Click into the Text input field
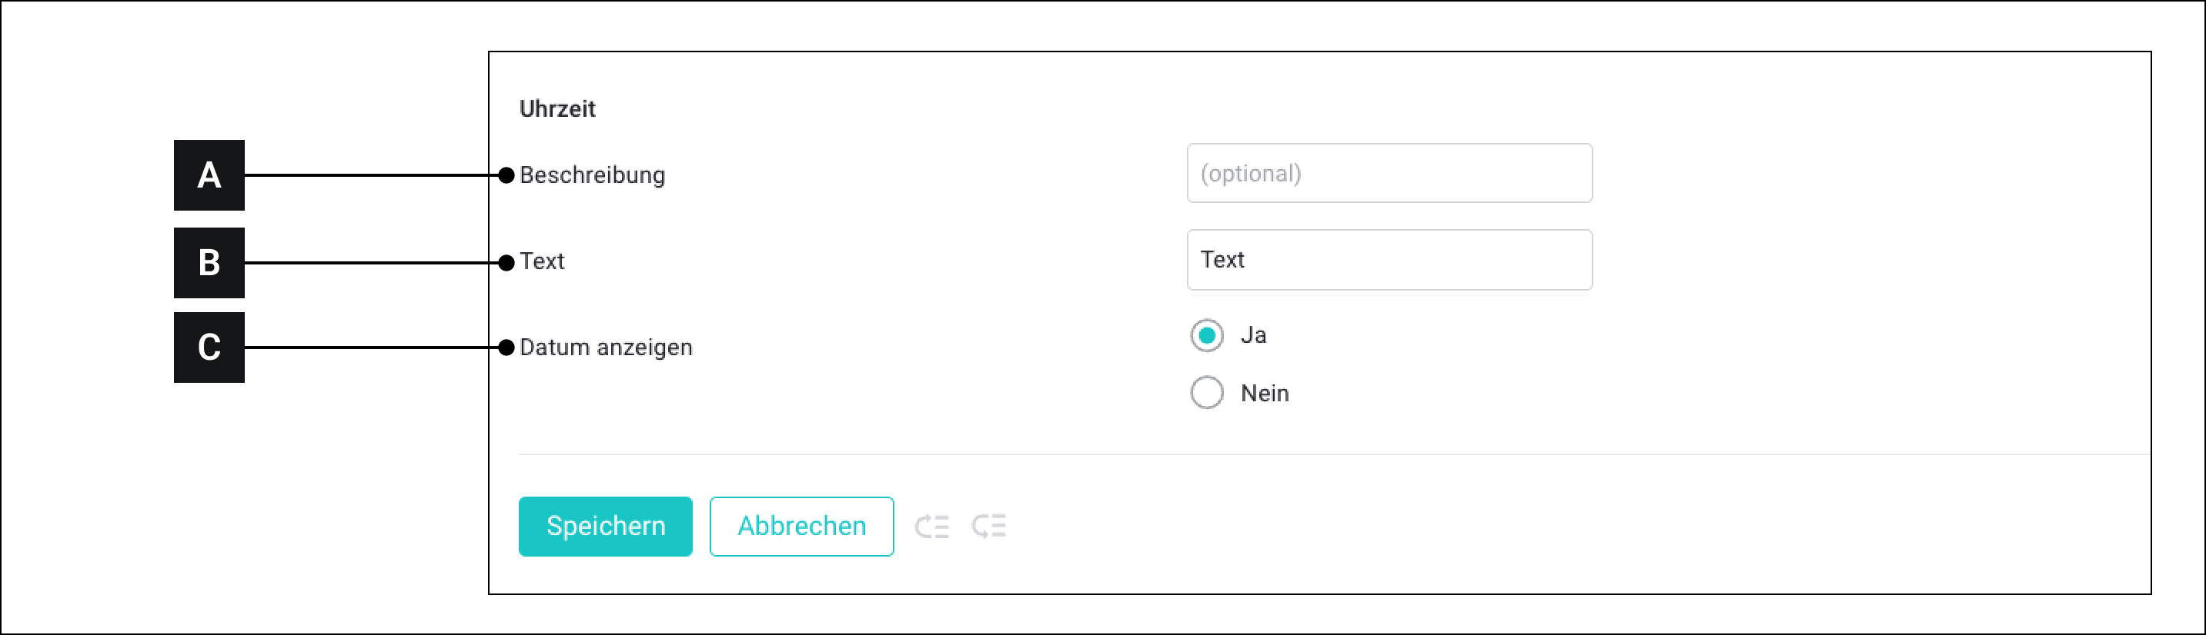The width and height of the screenshot is (2206, 635). 1389,260
